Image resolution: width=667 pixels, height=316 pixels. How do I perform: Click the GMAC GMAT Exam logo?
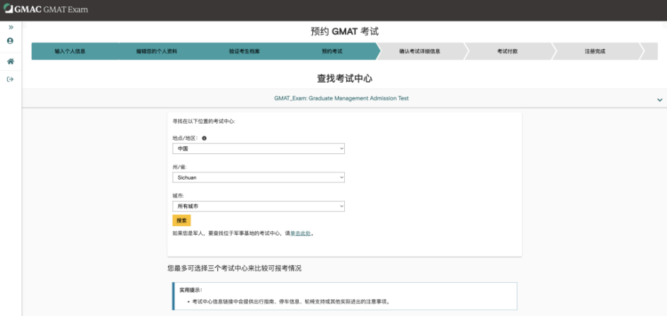[45, 9]
